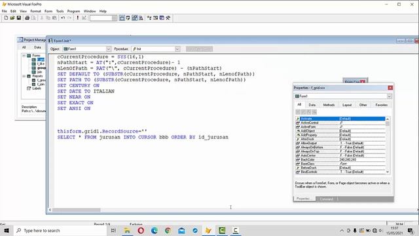Click the Properties list scroll-down arrow
The width and height of the screenshot is (419, 236).
[388, 172]
